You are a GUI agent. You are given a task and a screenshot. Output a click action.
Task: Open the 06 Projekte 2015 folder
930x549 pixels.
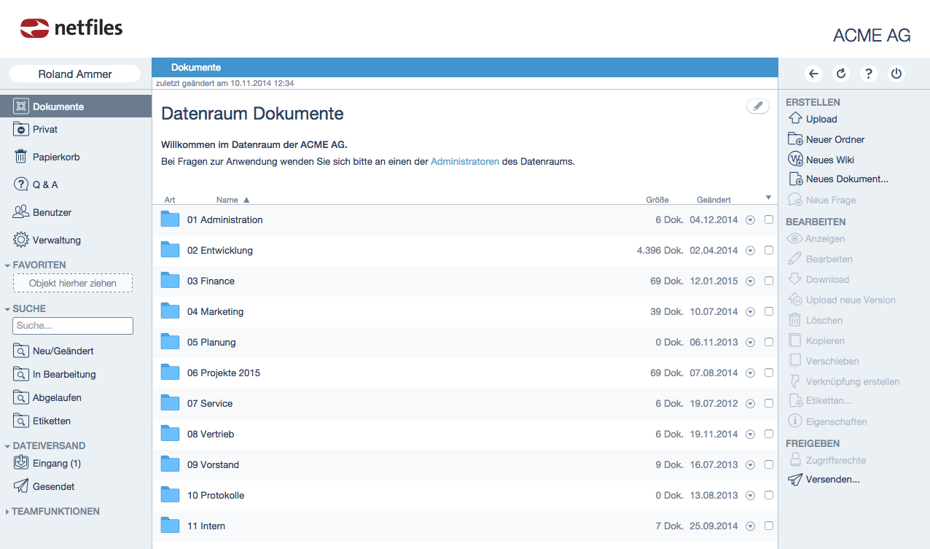pos(223,373)
